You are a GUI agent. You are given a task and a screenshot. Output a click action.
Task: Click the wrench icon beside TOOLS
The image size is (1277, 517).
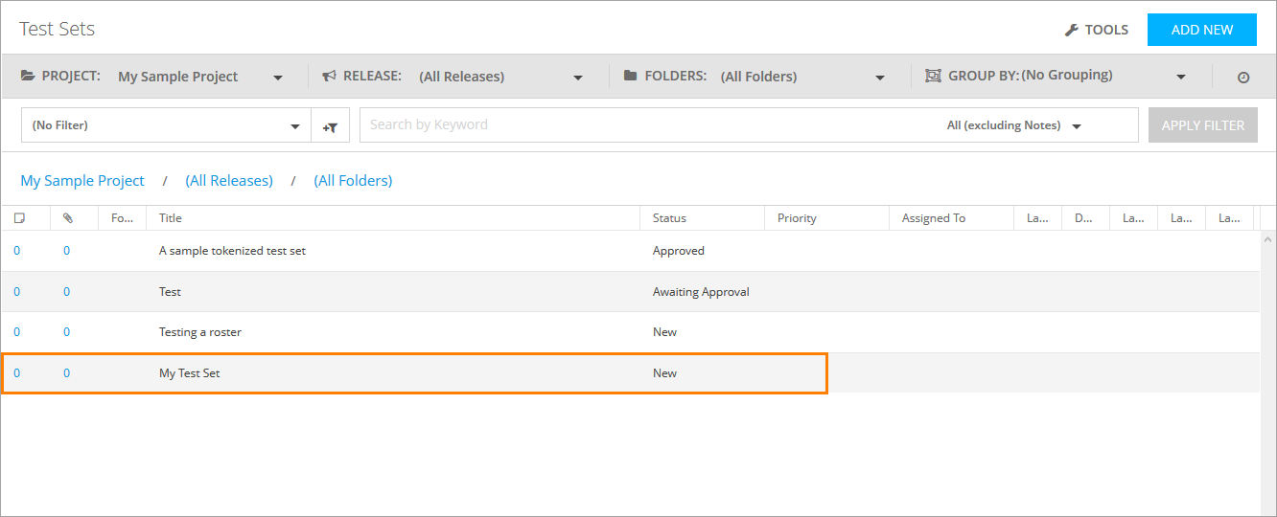[x=1072, y=30]
